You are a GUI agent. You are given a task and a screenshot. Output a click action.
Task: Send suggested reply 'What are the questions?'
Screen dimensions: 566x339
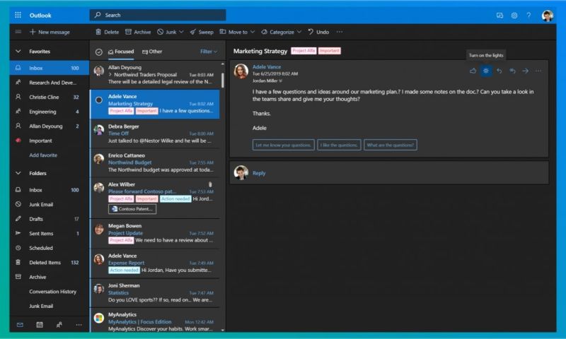click(x=391, y=145)
